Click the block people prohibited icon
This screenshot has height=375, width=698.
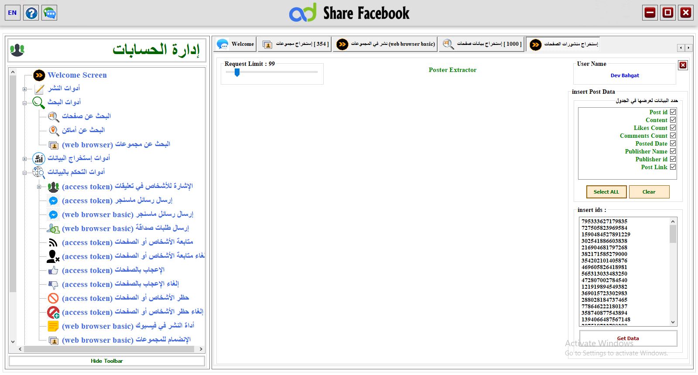pos(53,298)
